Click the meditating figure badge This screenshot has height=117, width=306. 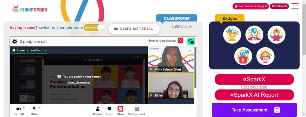[277, 35]
